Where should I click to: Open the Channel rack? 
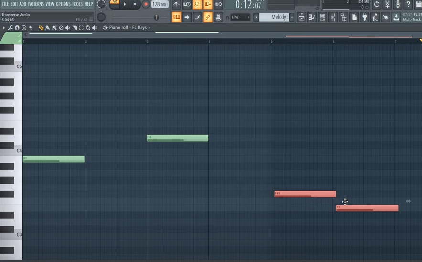coord(323,18)
